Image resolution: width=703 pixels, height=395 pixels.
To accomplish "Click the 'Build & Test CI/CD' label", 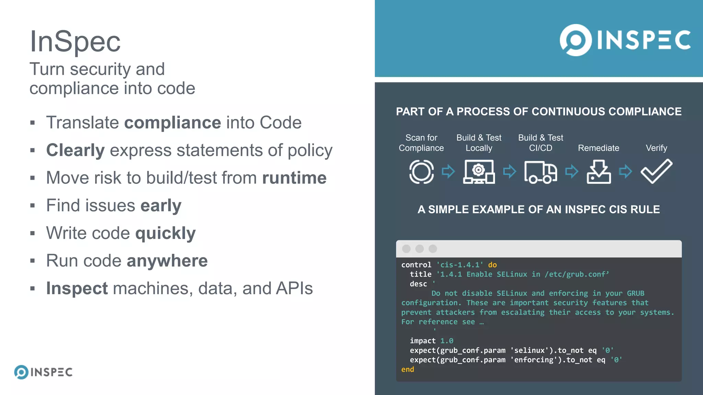I will pyautogui.click(x=541, y=143).
